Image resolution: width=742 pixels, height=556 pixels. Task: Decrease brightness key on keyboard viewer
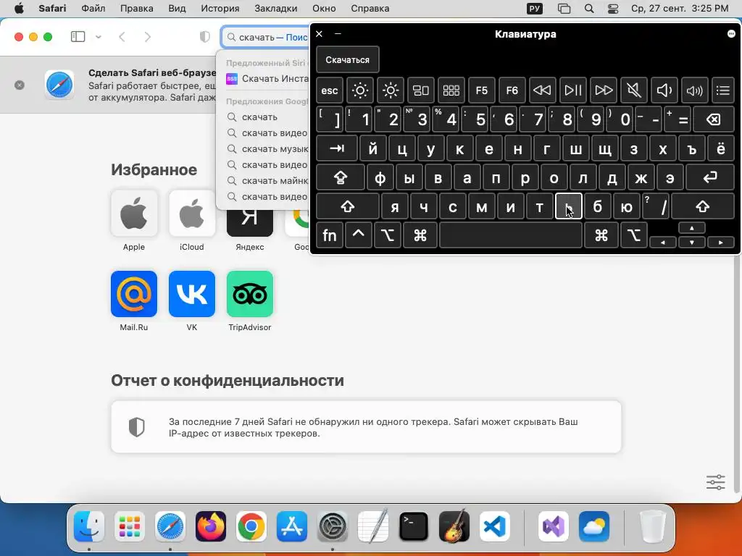click(x=359, y=90)
